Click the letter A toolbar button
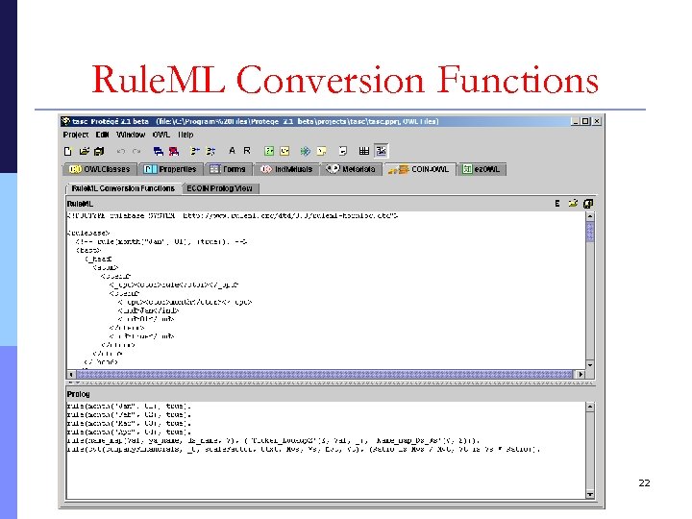The image size is (692, 519). (x=233, y=151)
